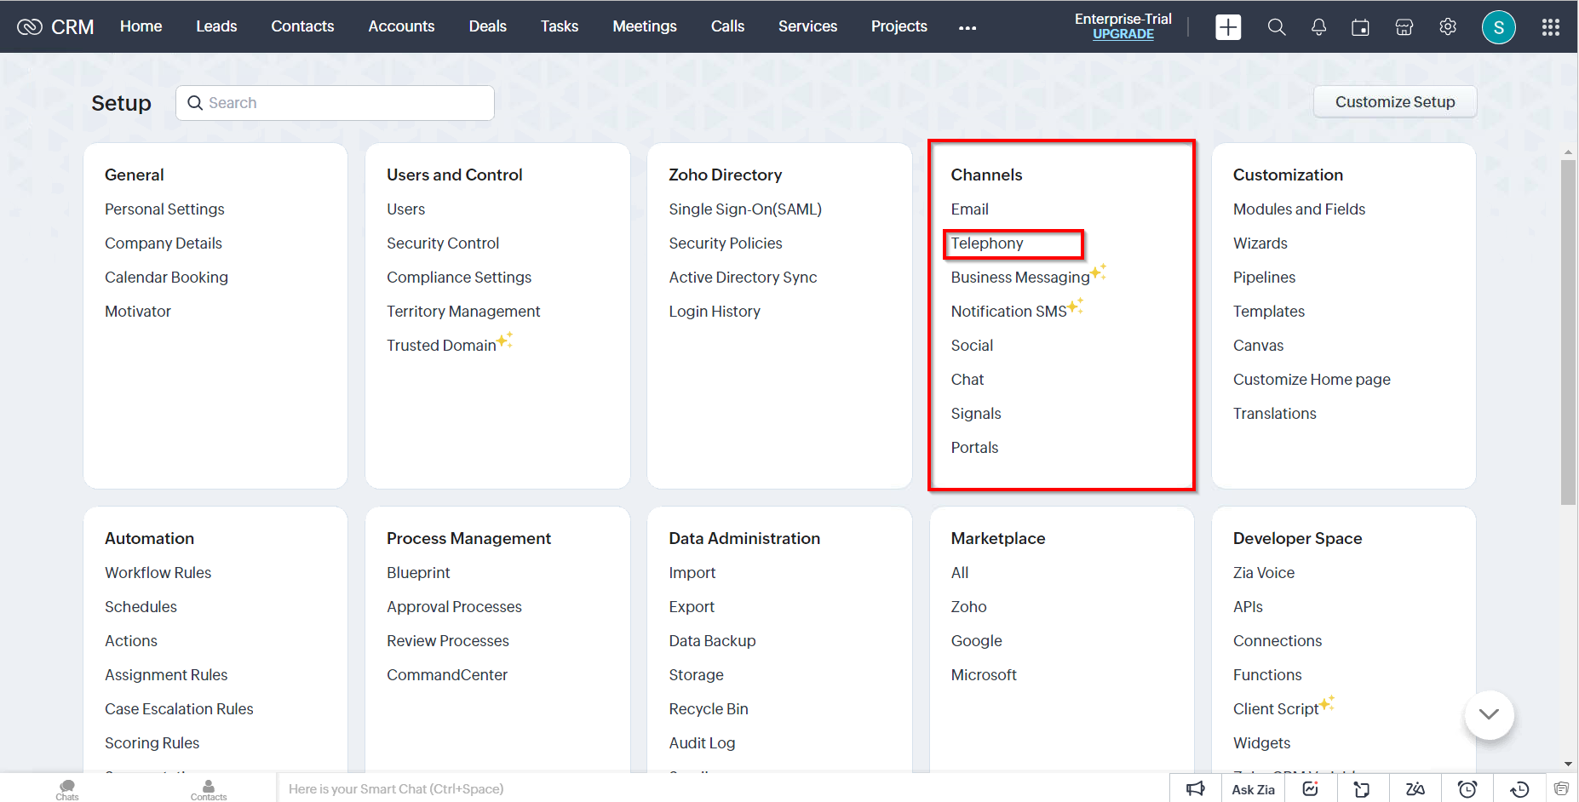The width and height of the screenshot is (1579, 802).
Task: Open Modules and Fields
Action: click(x=1299, y=209)
